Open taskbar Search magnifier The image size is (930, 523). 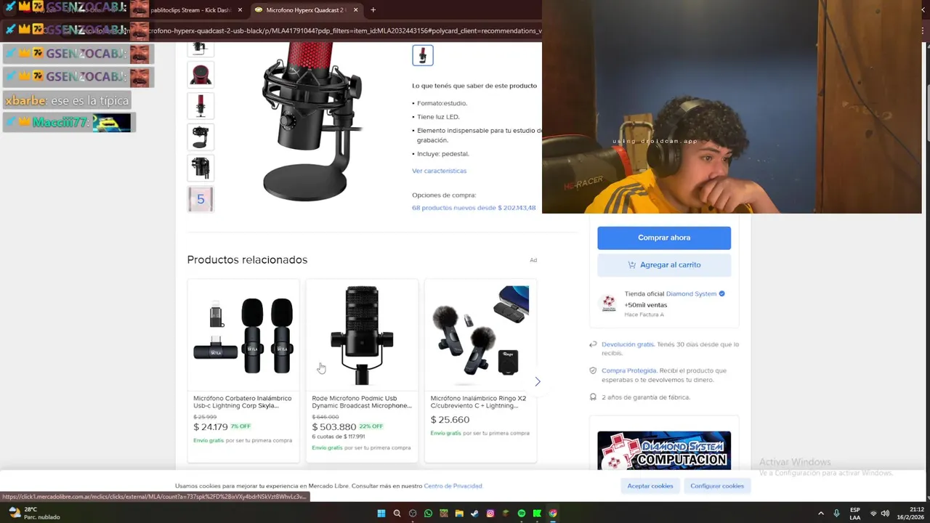click(x=397, y=514)
